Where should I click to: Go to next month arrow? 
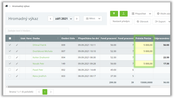point(77,19)
